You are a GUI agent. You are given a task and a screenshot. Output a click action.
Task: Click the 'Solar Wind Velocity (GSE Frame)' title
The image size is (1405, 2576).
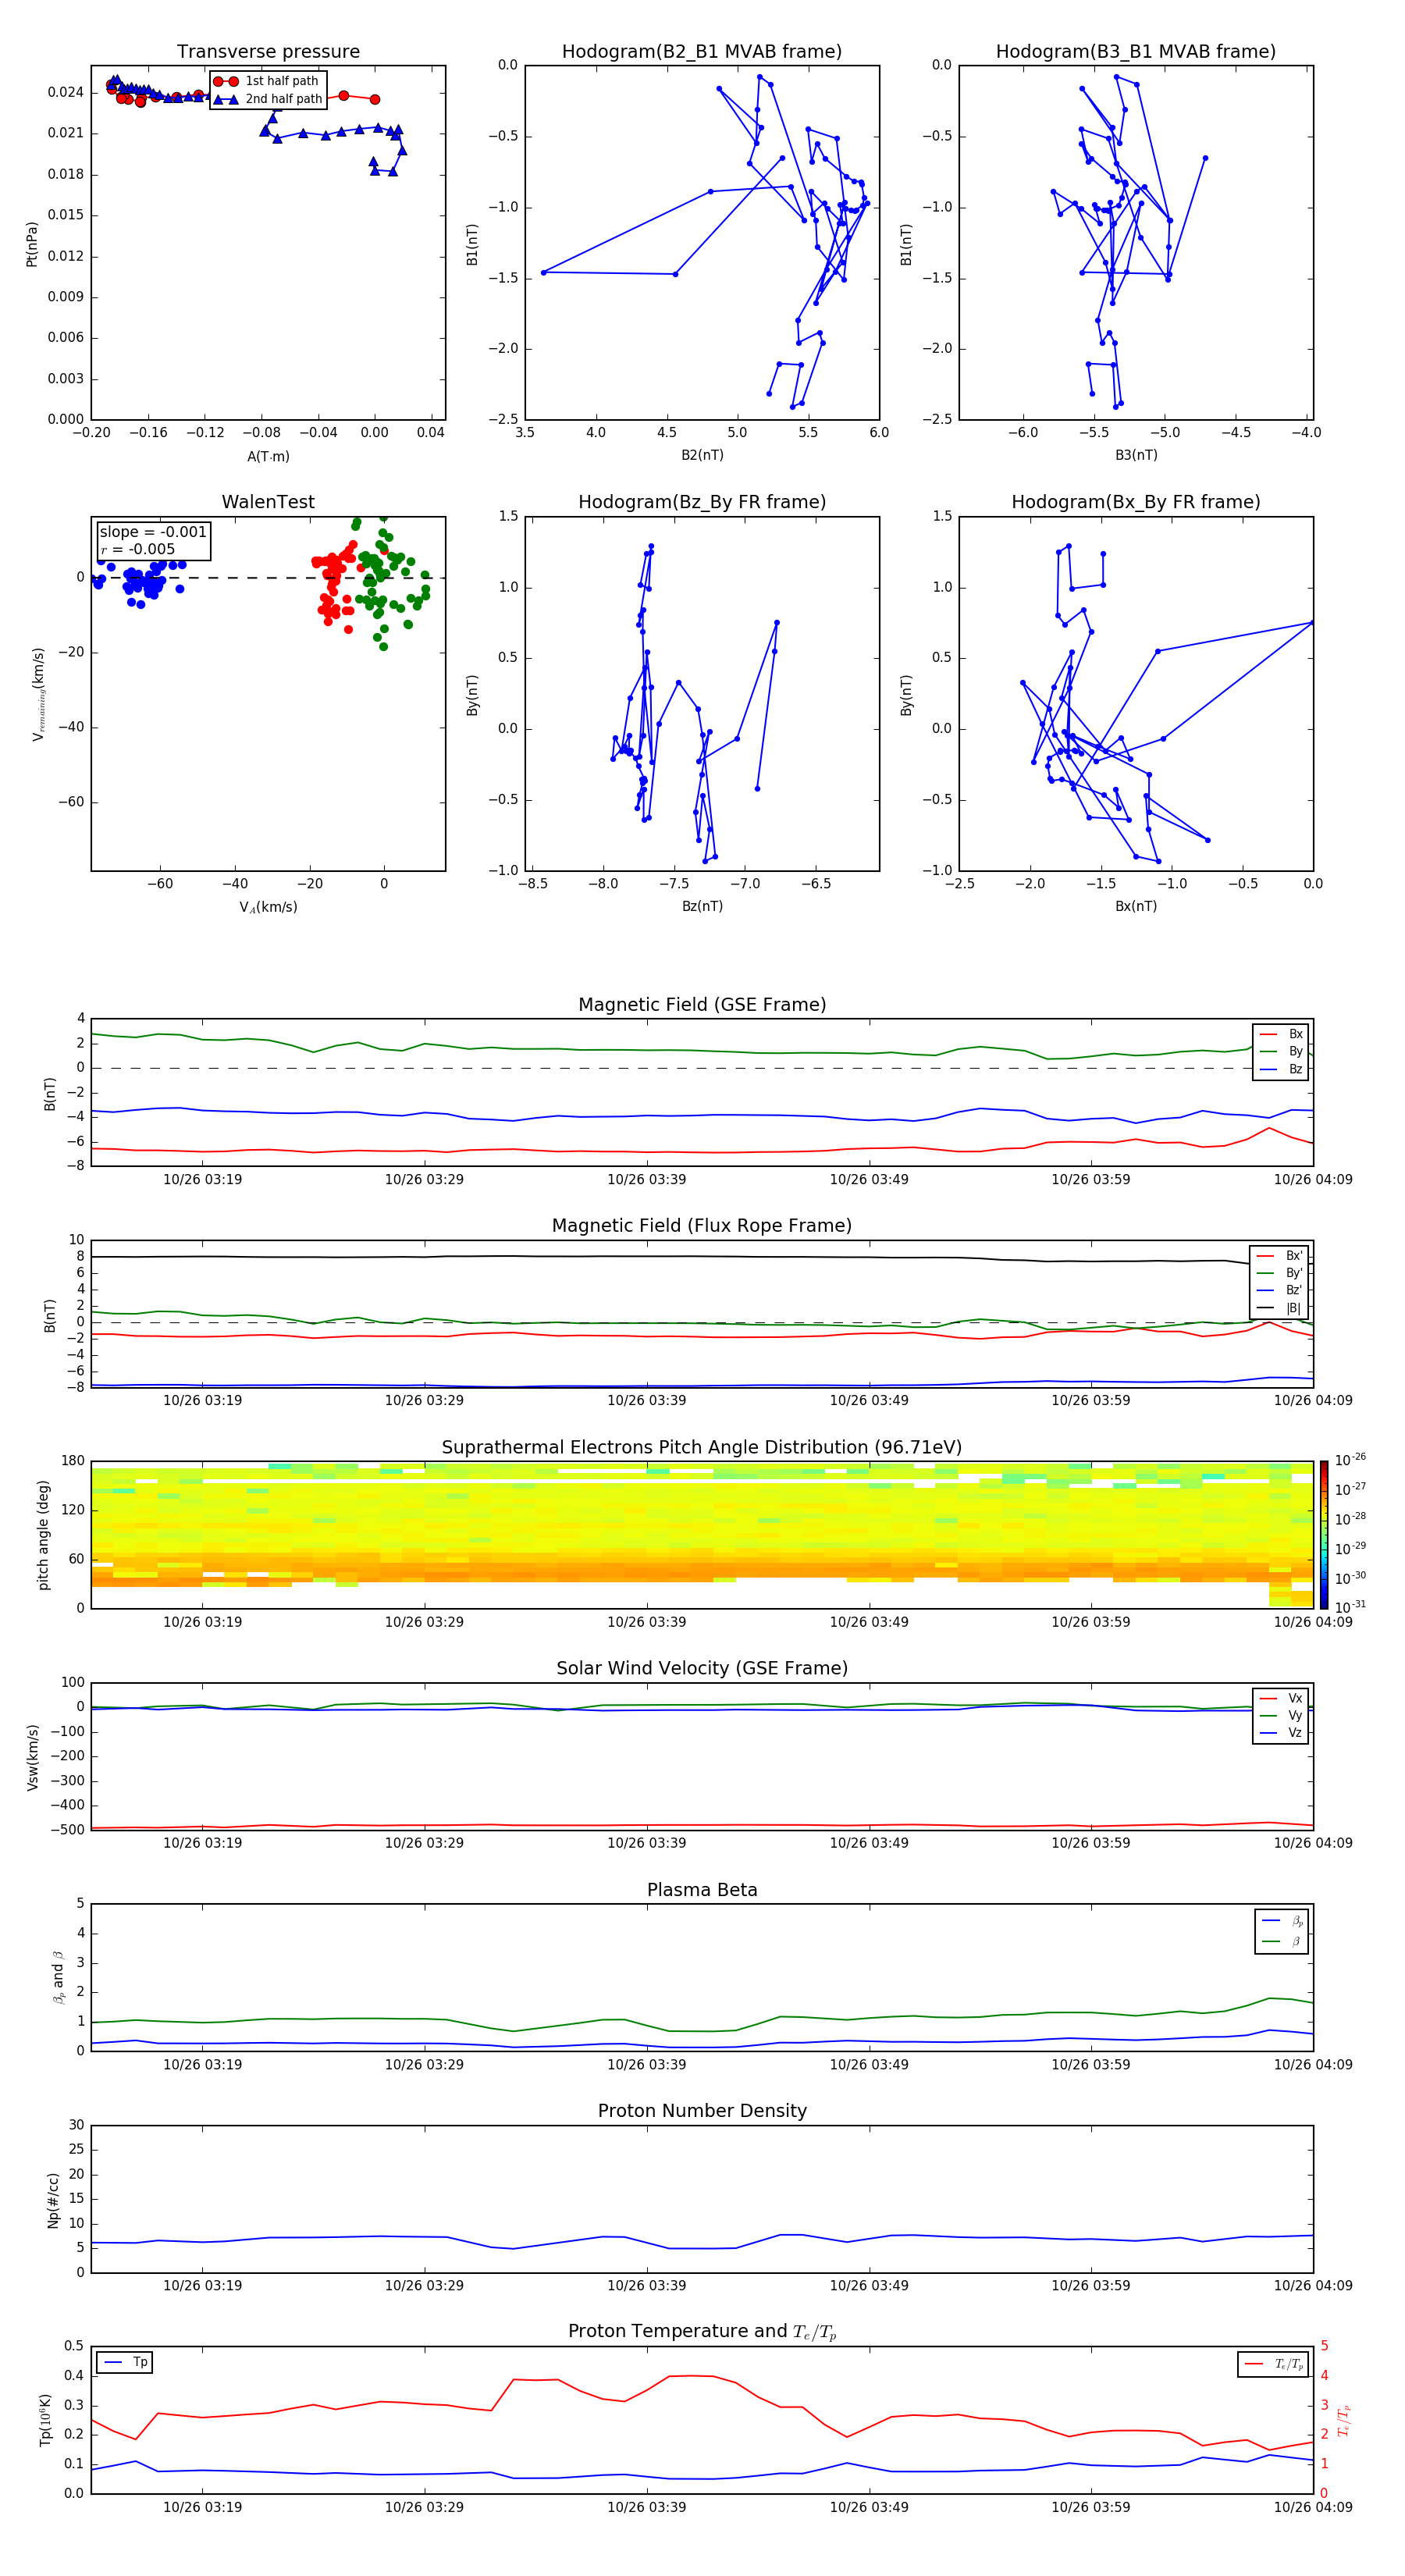702,1668
